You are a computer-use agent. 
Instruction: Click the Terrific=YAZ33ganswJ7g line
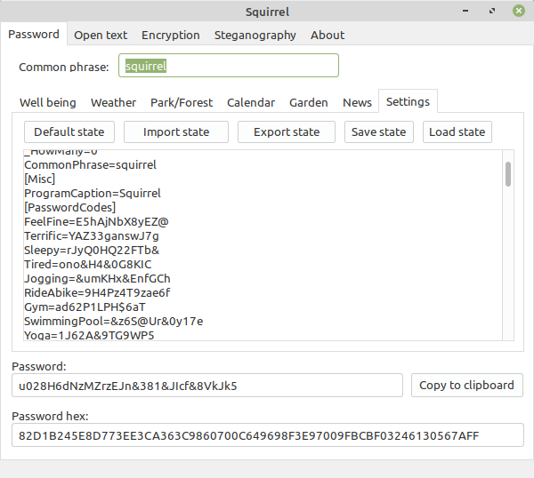pos(92,236)
